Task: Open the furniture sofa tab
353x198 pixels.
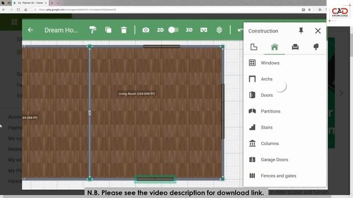Action: click(295, 47)
